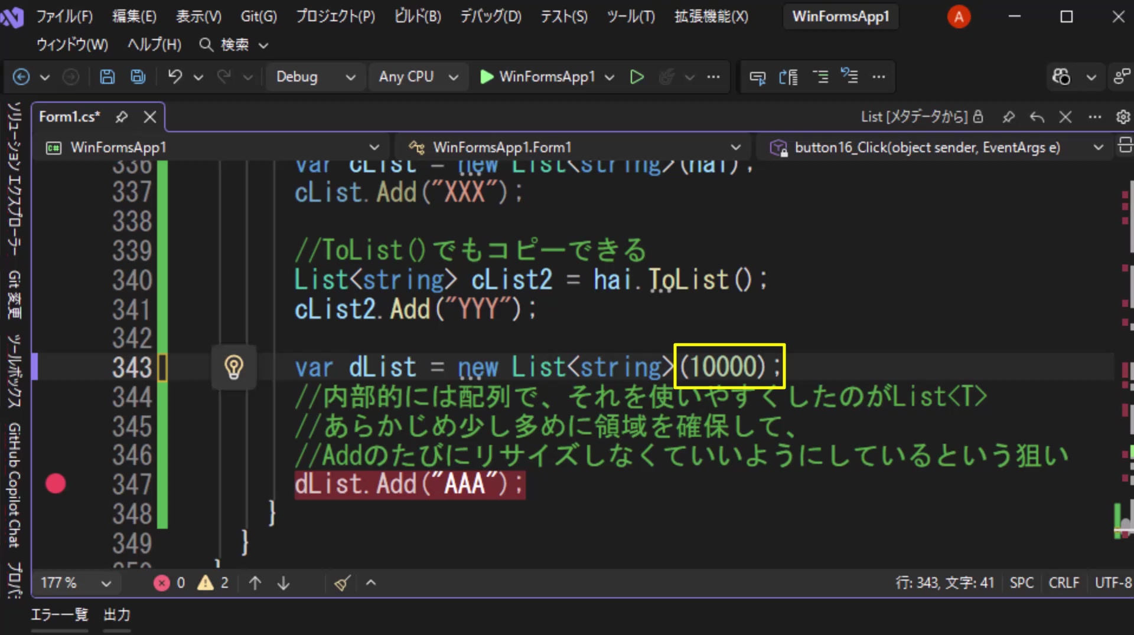Remove the breakpoint on line 347
The image size is (1134, 635).
click(56, 484)
